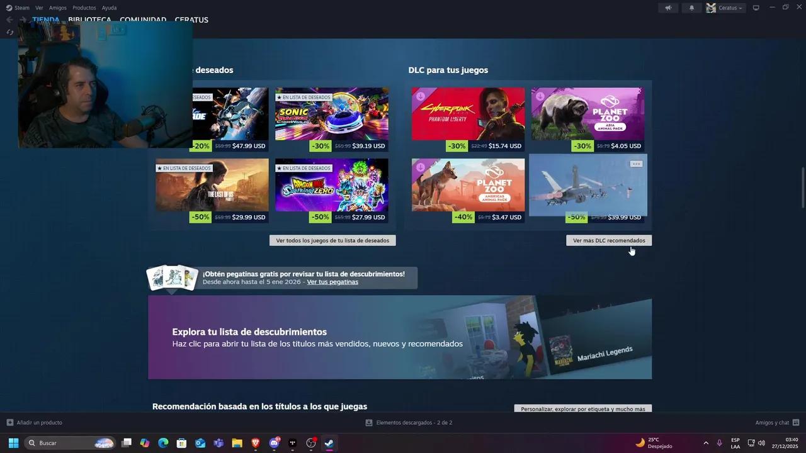The image size is (806, 453).
Task: Click the ESP LAA language indicator
Action: coord(735,443)
